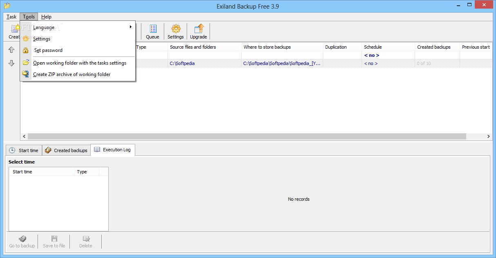Click the Delete button in the log panel
Screen dimensions: 496x258
point(86,242)
